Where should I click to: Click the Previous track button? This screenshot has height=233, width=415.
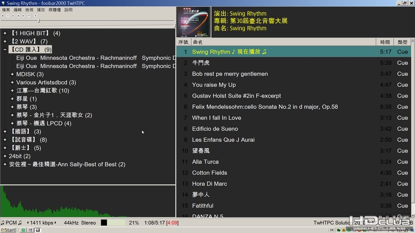tap(18, 16)
